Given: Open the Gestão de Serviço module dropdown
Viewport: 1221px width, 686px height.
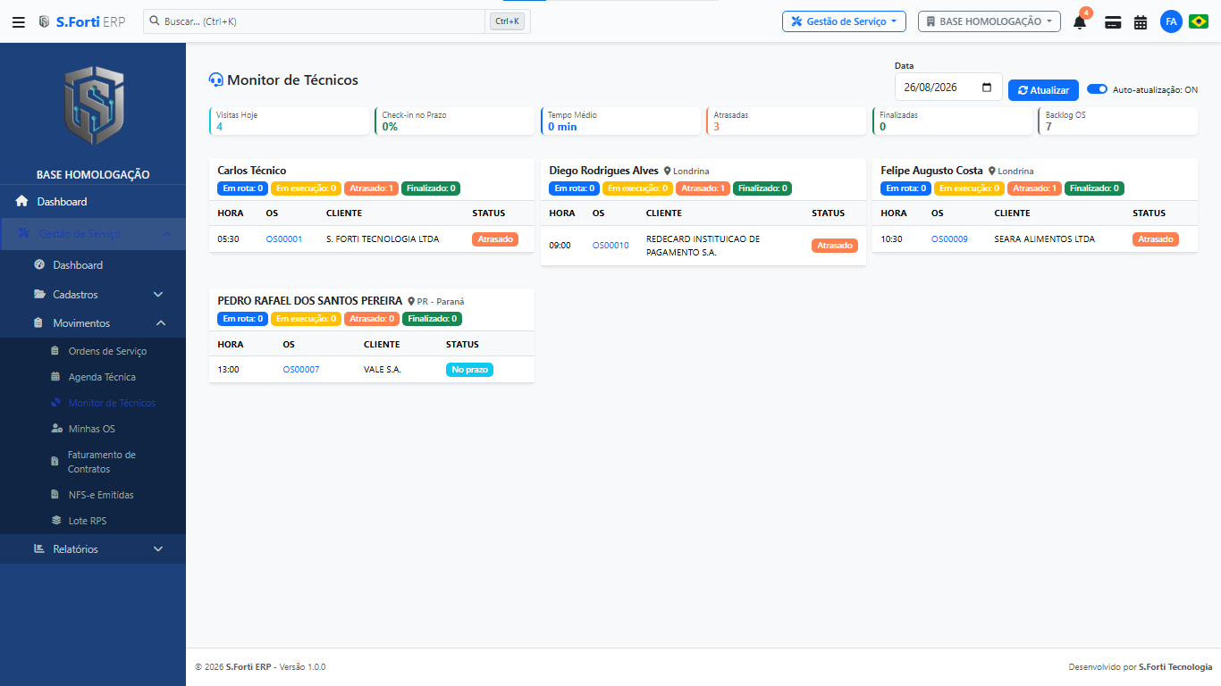Looking at the screenshot, I should 844,21.
